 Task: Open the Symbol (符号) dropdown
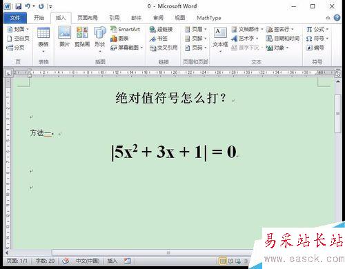coord(317,39)
